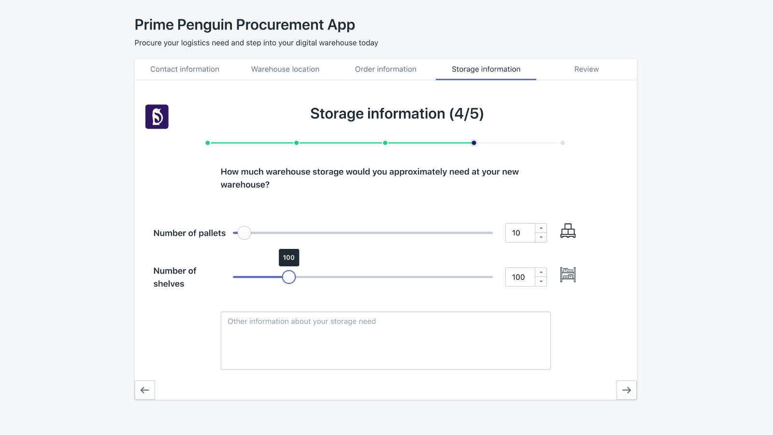Viewport: 773px width, 435px height.
Task: Click the Prime Penguin logo icon
Action: pos(157,116)
